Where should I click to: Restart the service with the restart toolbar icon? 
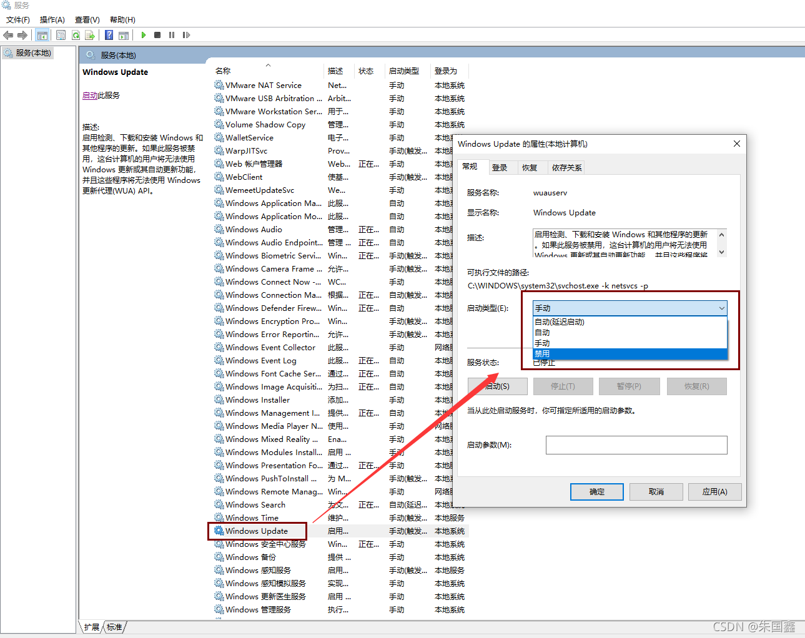tap(186, 35)
